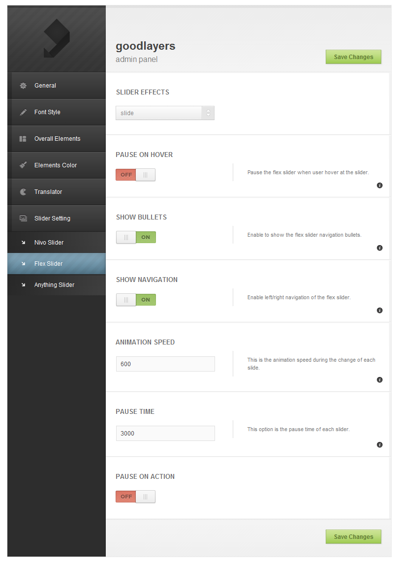Open the Slider Effects dropdown
This screenshot has width=400, height=563.
[165, 113]
